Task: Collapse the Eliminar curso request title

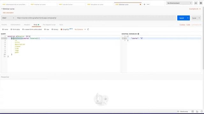Action: point(2,9)
